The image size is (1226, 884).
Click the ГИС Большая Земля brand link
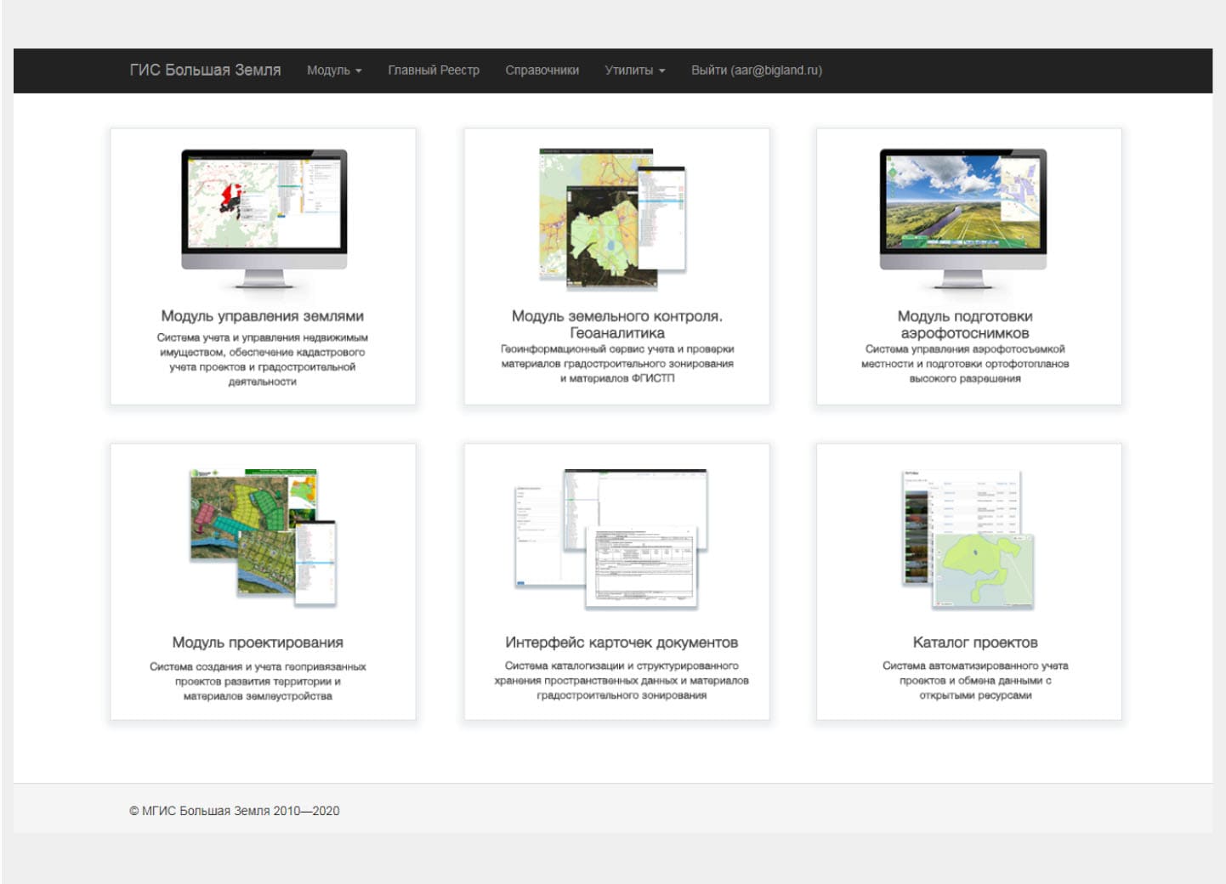pyautogui.click(x=205, y=71)
